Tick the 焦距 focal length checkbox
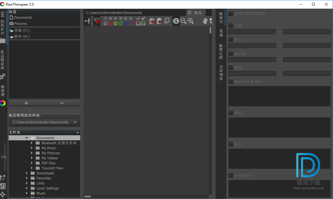The image size is (333, 199). tap(231, 68)
